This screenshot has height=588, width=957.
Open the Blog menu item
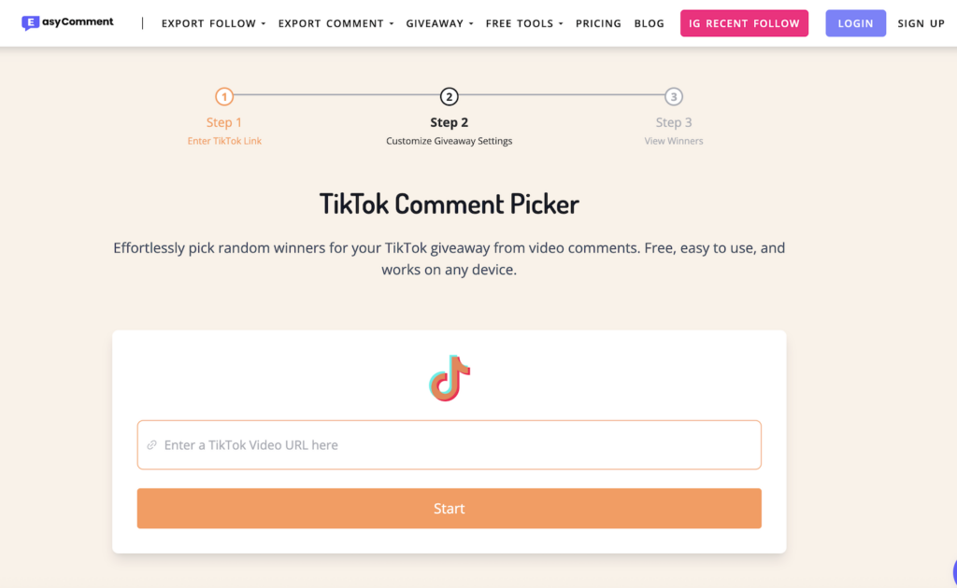650,23
